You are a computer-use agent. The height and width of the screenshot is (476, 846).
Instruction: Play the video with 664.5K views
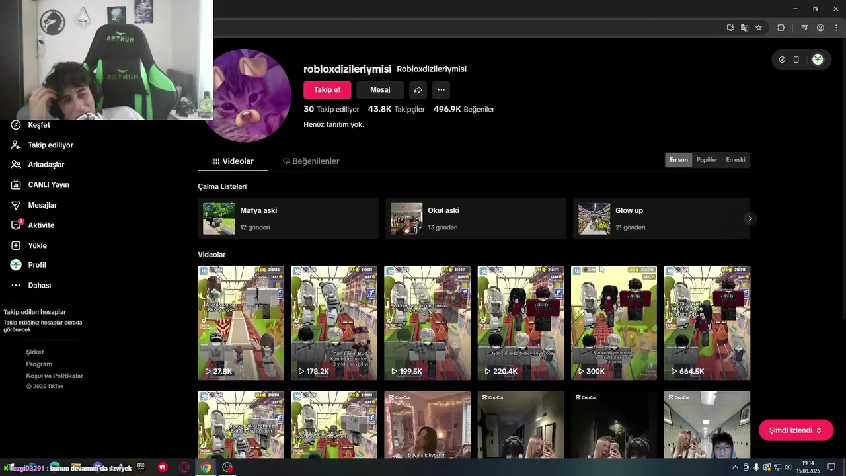pos(707,323)
